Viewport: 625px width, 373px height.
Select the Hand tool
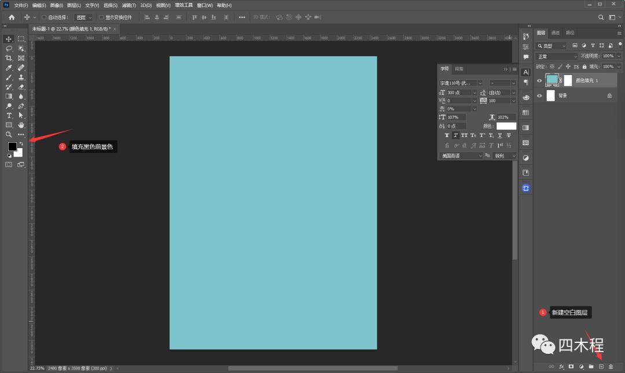pos(21,125)
